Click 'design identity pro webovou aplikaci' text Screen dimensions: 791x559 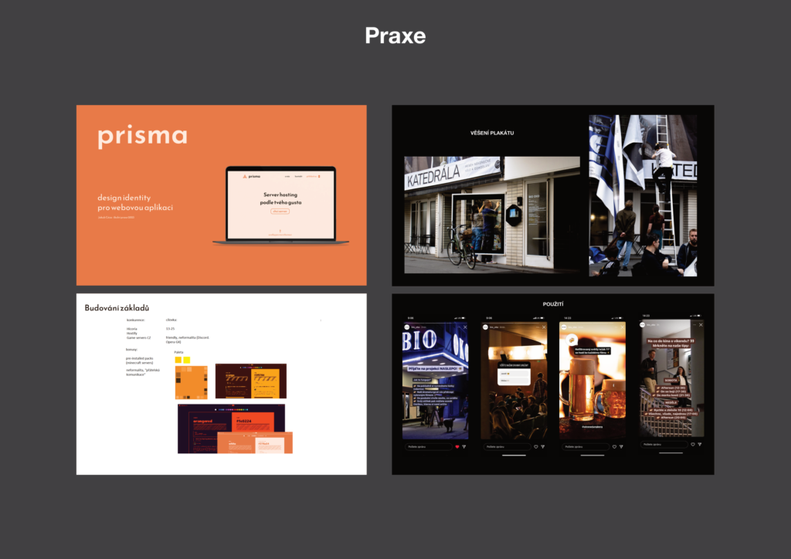coord(135,202)
